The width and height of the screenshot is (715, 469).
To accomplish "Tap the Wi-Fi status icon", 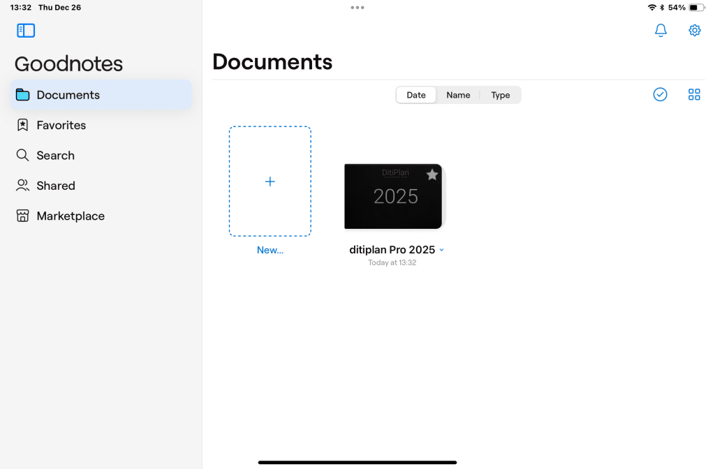I will [x=651, y=7].
